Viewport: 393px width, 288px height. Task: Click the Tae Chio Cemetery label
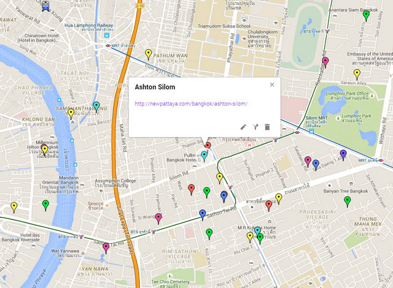click(170, 284)
